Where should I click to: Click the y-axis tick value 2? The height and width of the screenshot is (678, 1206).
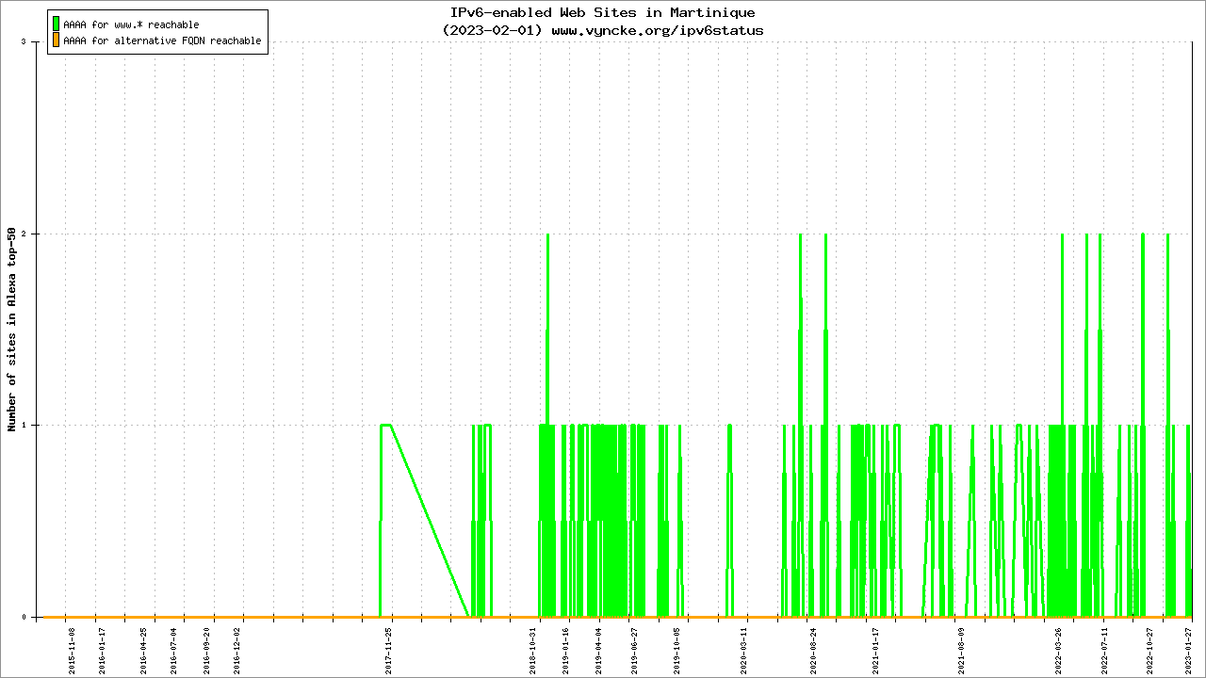coord(35,234)
